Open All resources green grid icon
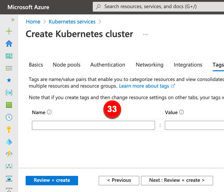 tap(9, 105)
